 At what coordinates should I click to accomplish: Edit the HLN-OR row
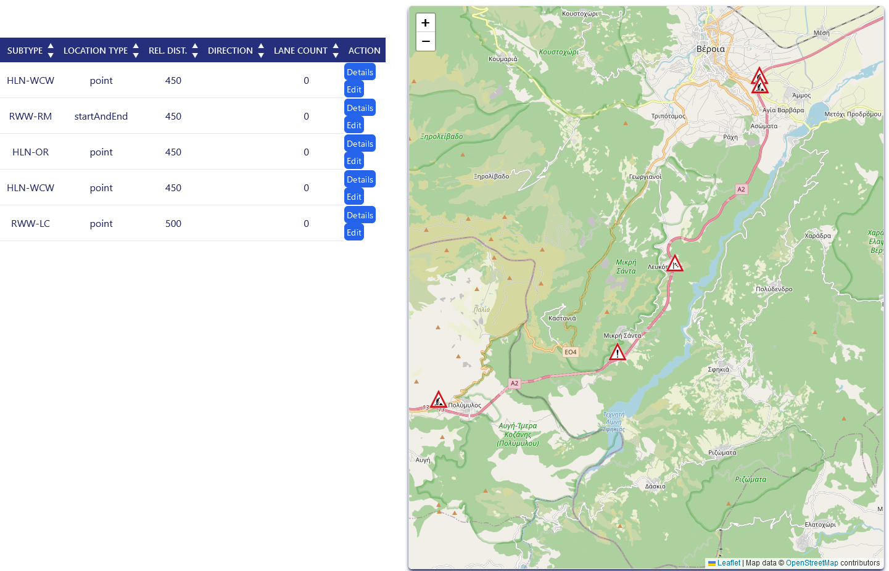[354, 161]
